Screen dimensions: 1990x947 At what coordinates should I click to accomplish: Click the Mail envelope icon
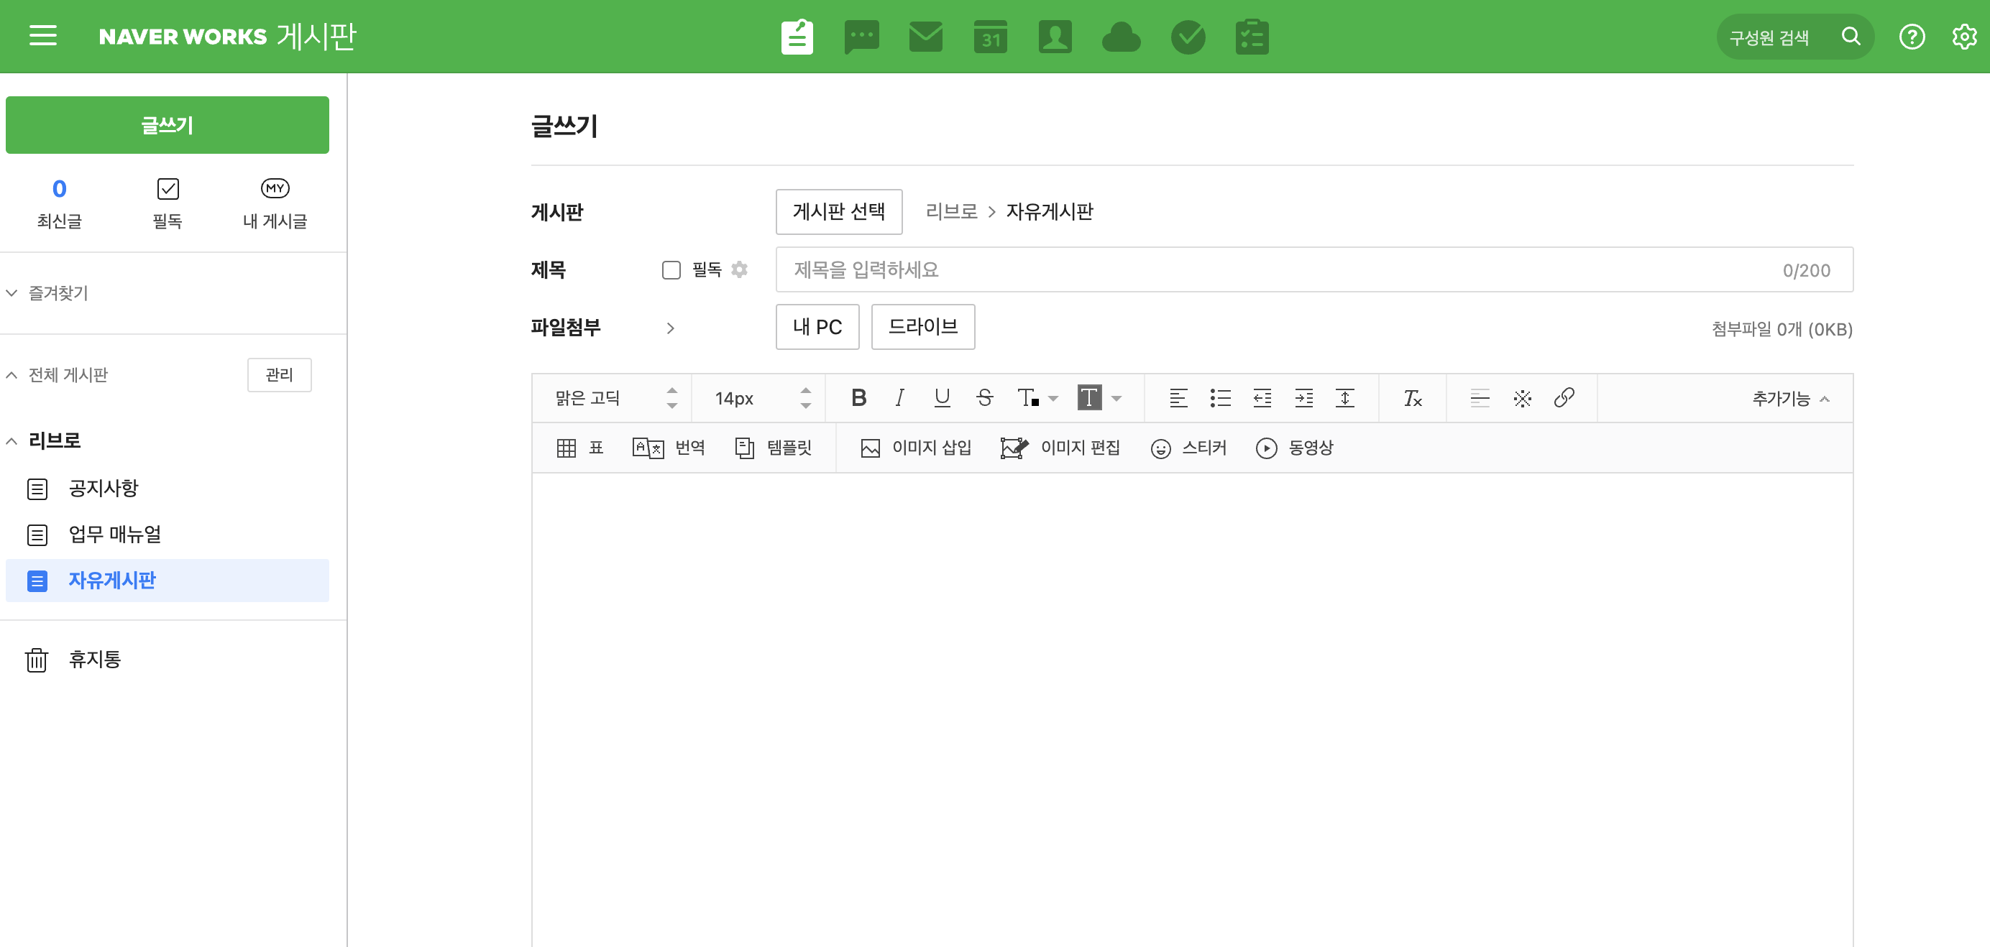[925, 36]
